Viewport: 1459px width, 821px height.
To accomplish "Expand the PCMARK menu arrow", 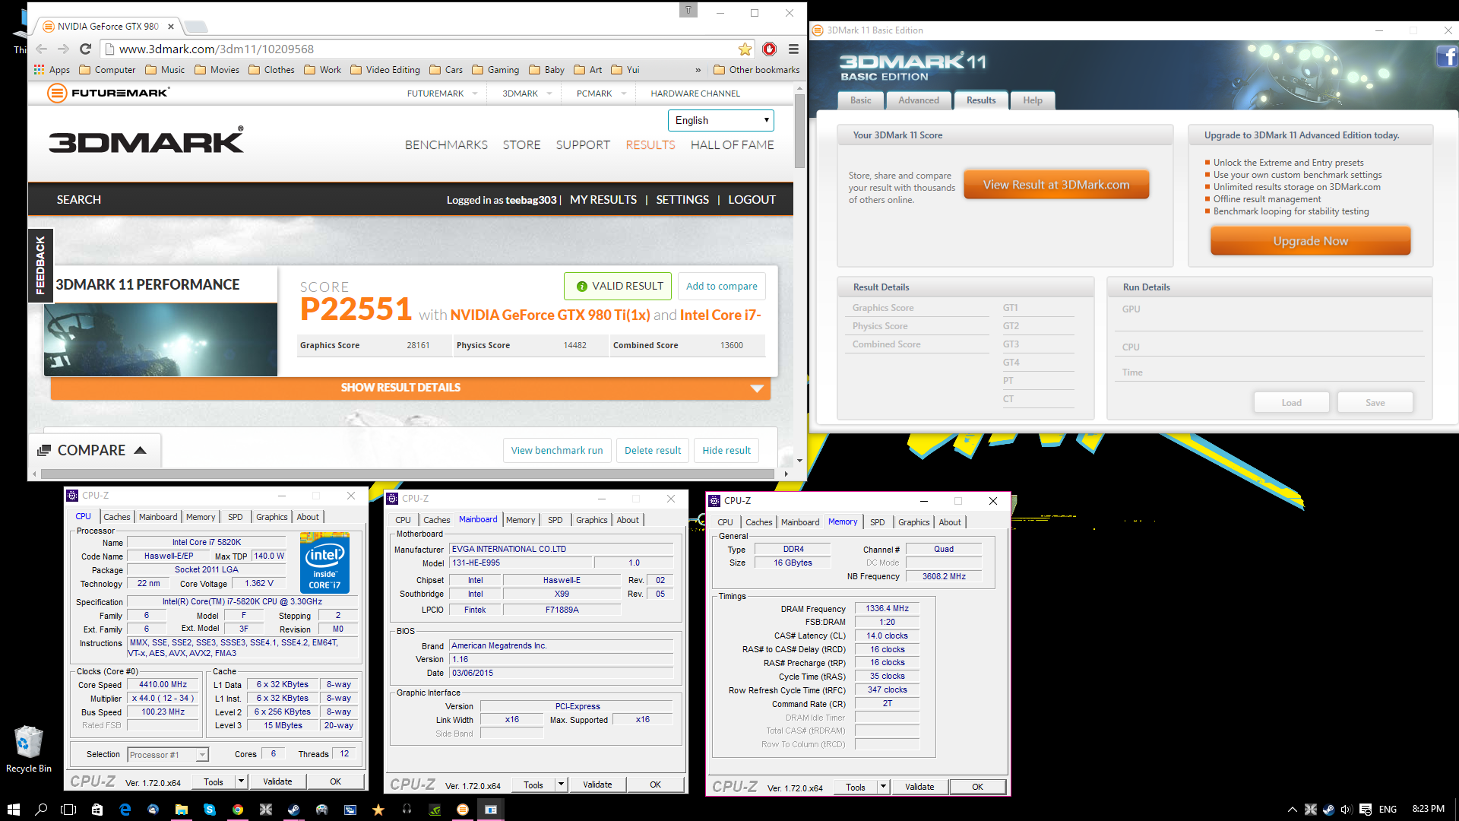I will pos(624,94).
